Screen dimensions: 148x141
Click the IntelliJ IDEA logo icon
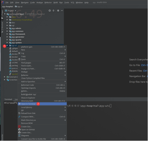[x=3, y=2]
